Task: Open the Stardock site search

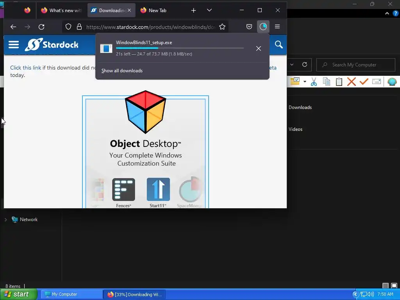Action: (x=279, y=45)
